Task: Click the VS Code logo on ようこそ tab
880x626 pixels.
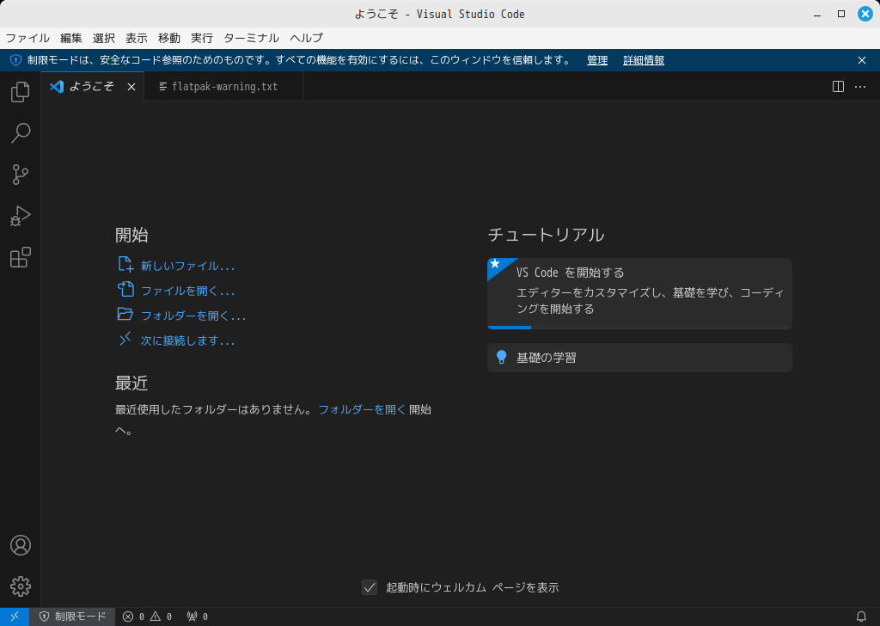Action: click(x=57, y=87)
